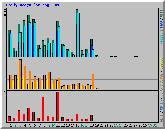
Task: Select day 4 on the x-axis
Action: (25, 125)
